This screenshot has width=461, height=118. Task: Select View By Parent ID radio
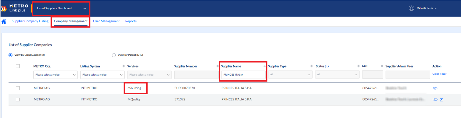[114, 55]
